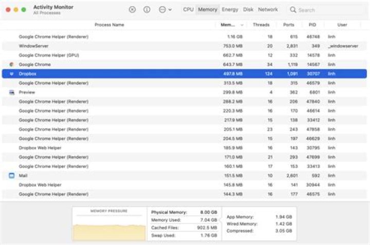Select the Google Chrome process name
This screenshot has width=370, height=245.
click(x=35, y=65)
